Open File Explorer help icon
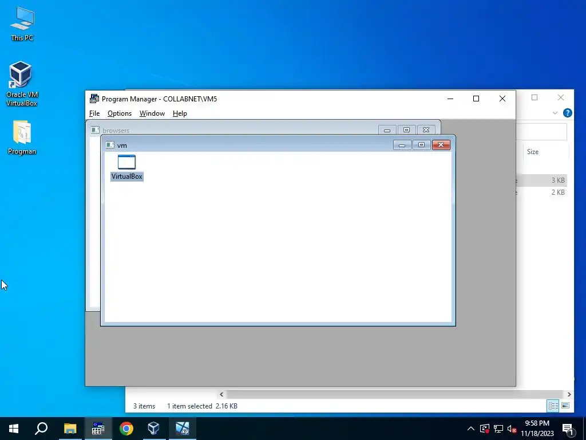 pyautogui.click(x=567, y=113)
